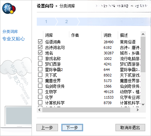Click the vertical scrollbar up arrow
151x136 pixels.
[x=143, y=34]
